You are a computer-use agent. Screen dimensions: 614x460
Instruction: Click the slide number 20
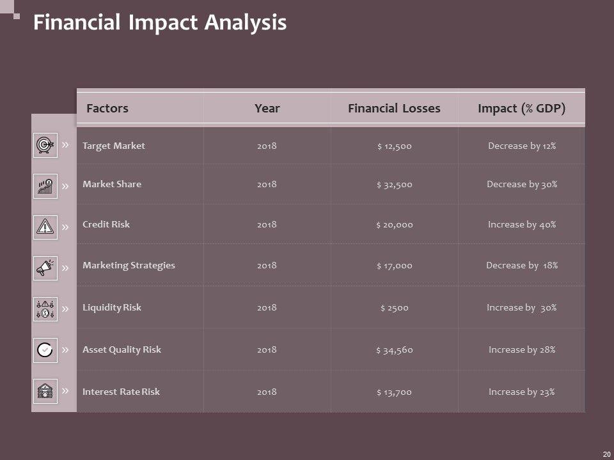coord(606,454)
